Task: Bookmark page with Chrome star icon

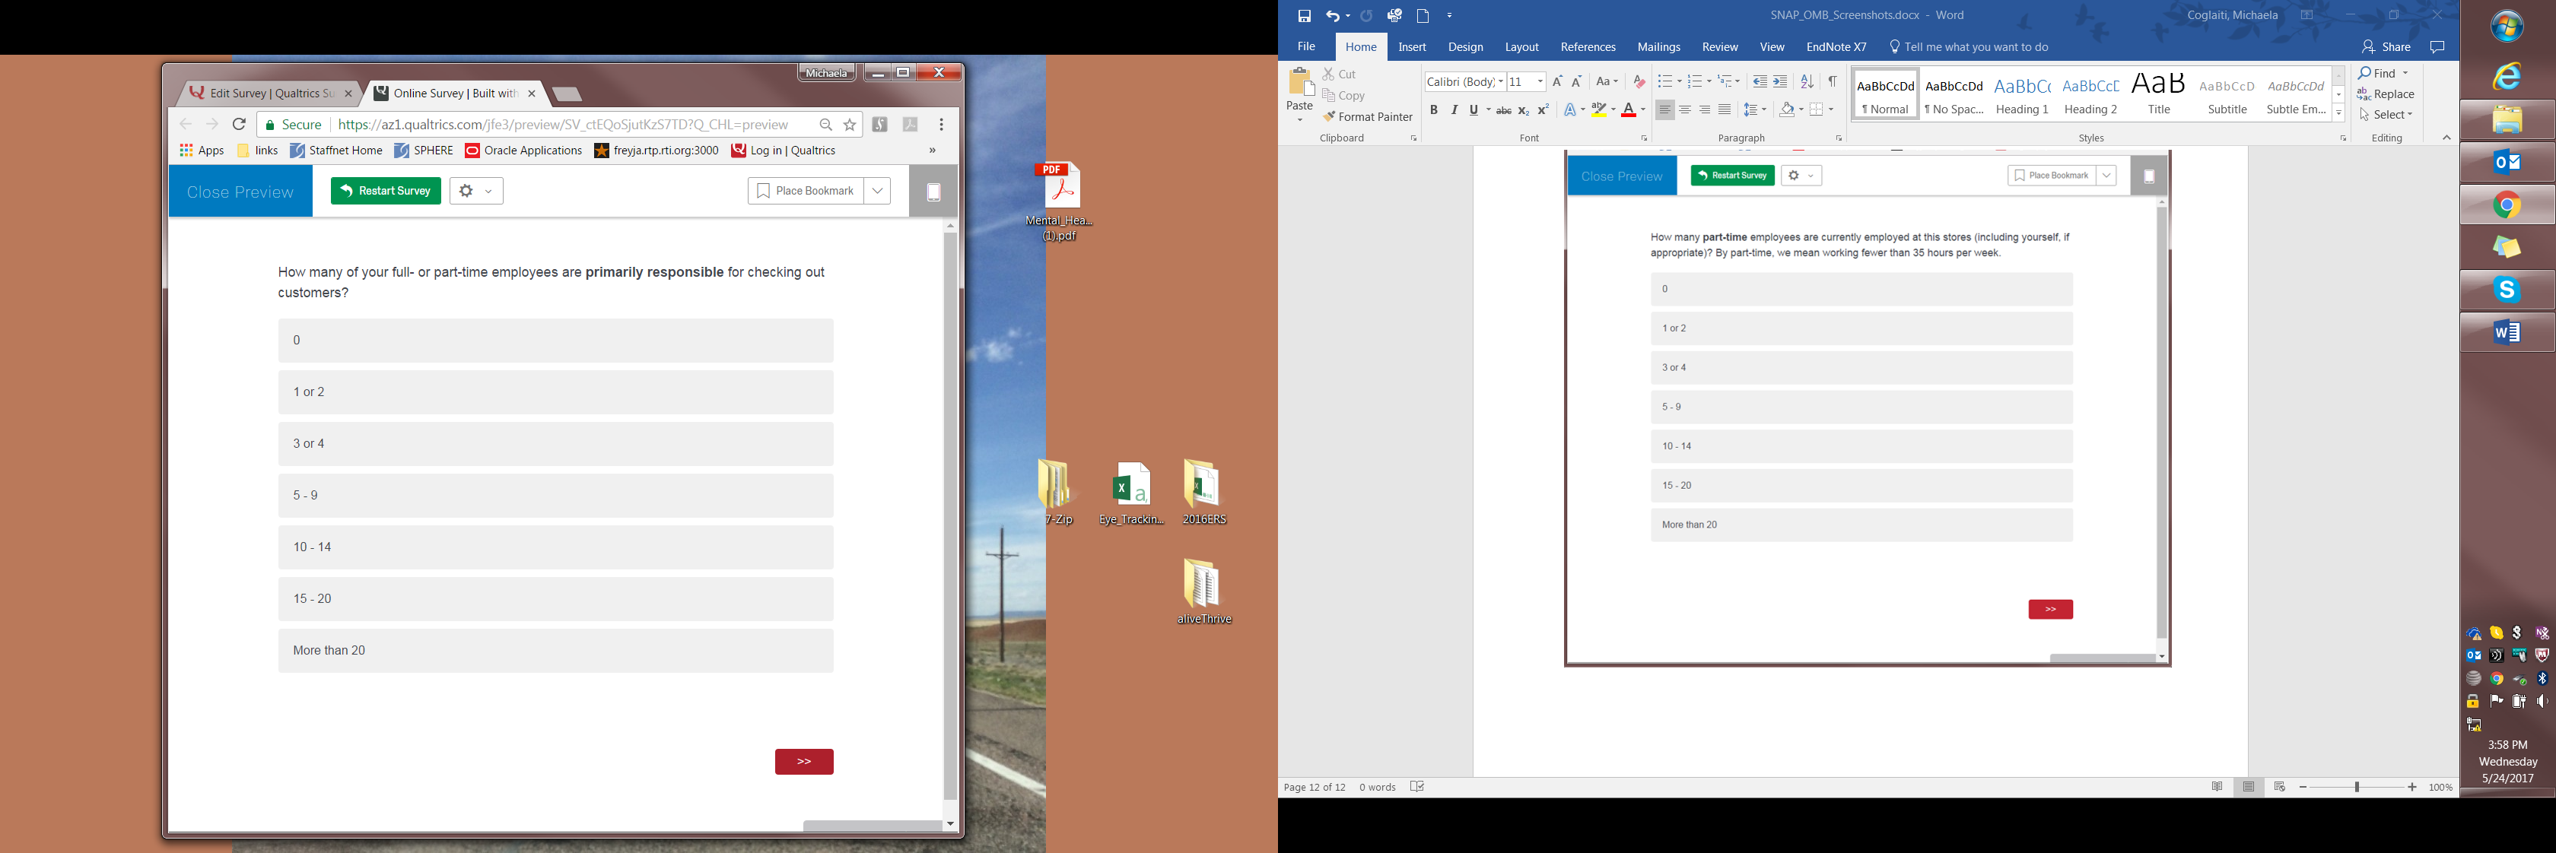Action: [850, 125]
